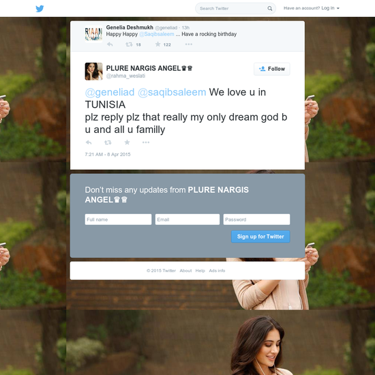Image resolution: width=375 pixels, height=375 pixels.
Task: Focus the Search Twitter field
Action: [x=235, y=8]
